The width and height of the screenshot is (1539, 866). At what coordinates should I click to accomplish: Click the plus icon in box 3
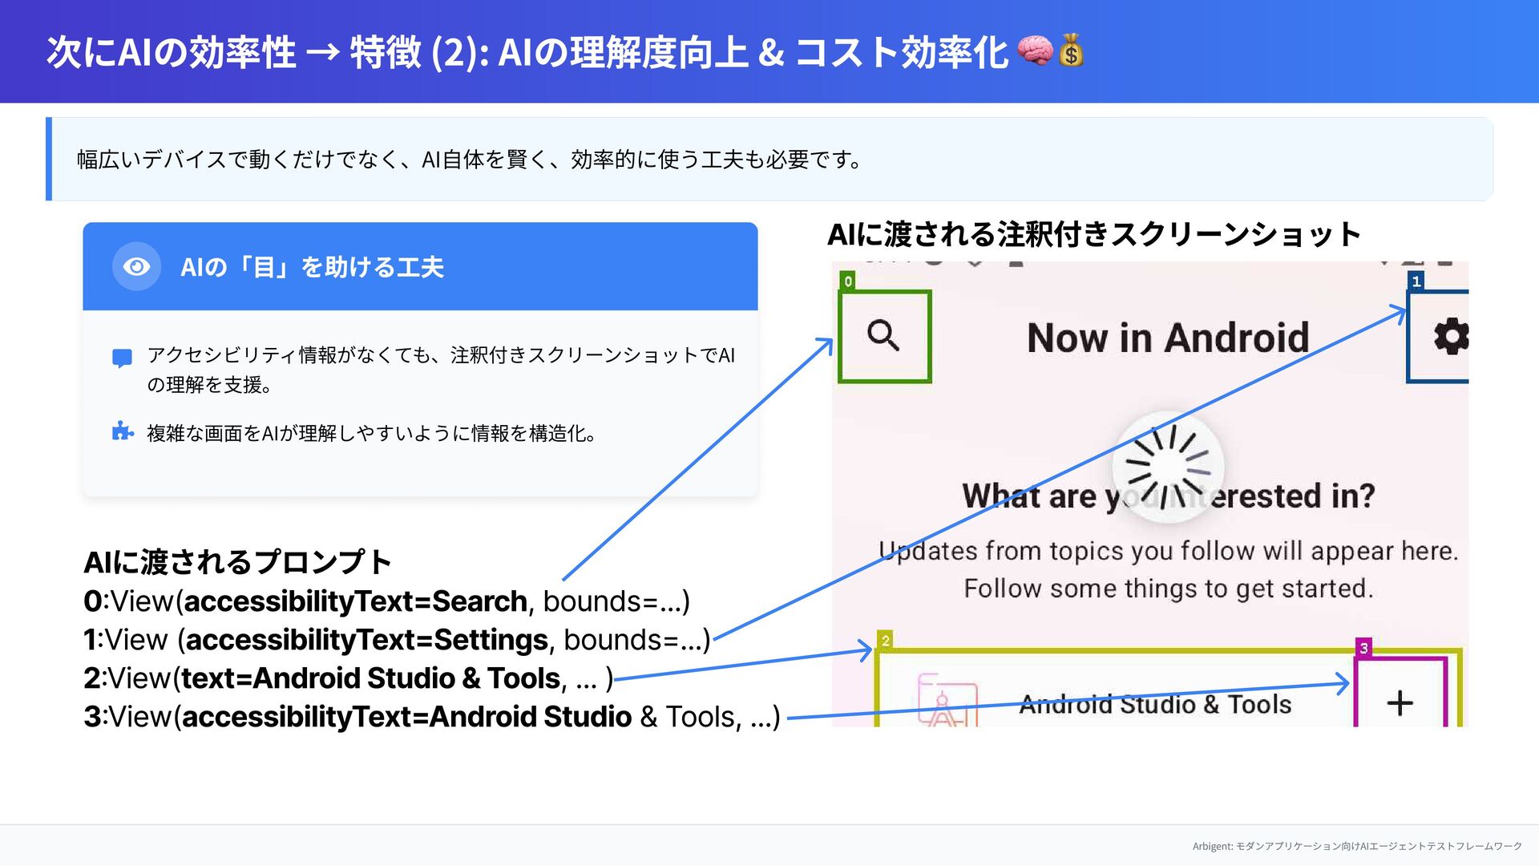click(x=1400, y=703)
